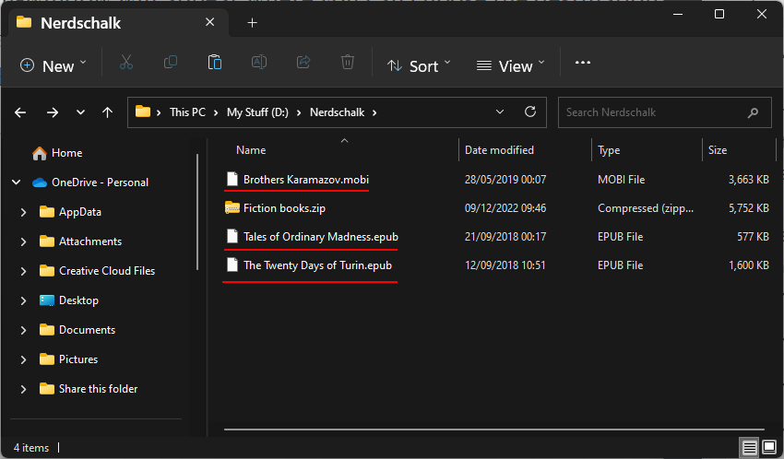Open the New item dropdown

click(x=53, y=65)
